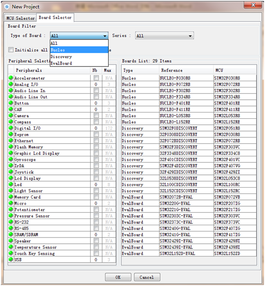Click the green indicator for Audio Line In
Viewport: 265px width, 286px height.
pyautogui.click(x=11, y=90)
